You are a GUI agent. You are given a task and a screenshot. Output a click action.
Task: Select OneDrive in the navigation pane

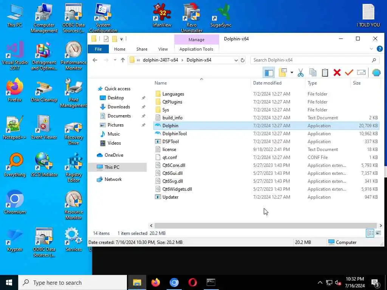coord(114,155)
